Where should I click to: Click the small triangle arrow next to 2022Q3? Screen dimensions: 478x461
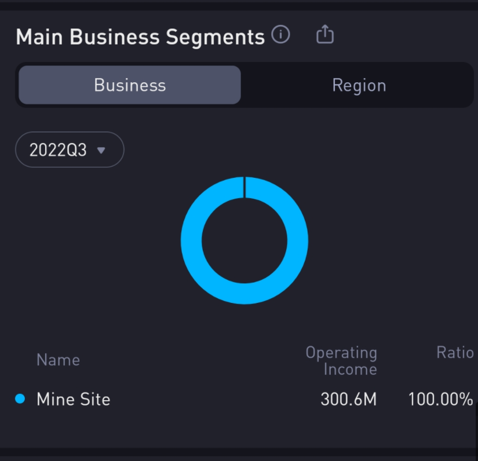click(101, 150)
